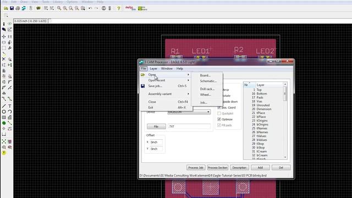This screenshot has height=198, width=352.
Task: Select the Arc drawing tool
Action: pyautogui.click(x=10, y=112)
